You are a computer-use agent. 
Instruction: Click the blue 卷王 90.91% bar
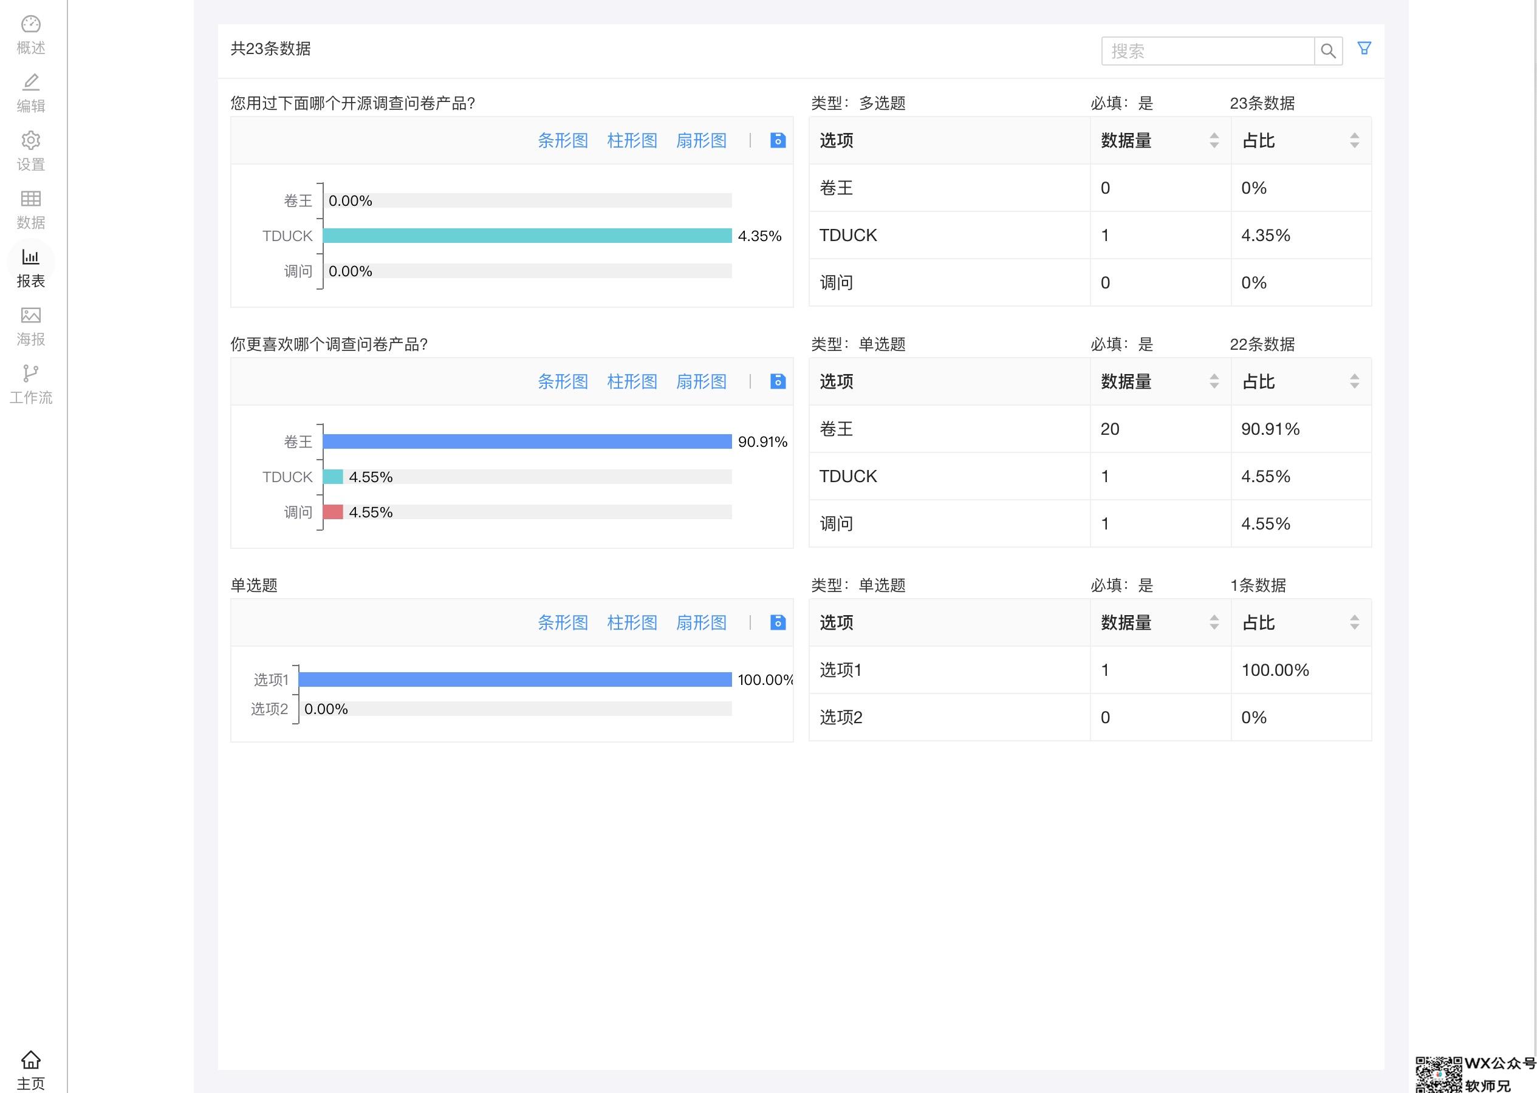click(527, 441)
